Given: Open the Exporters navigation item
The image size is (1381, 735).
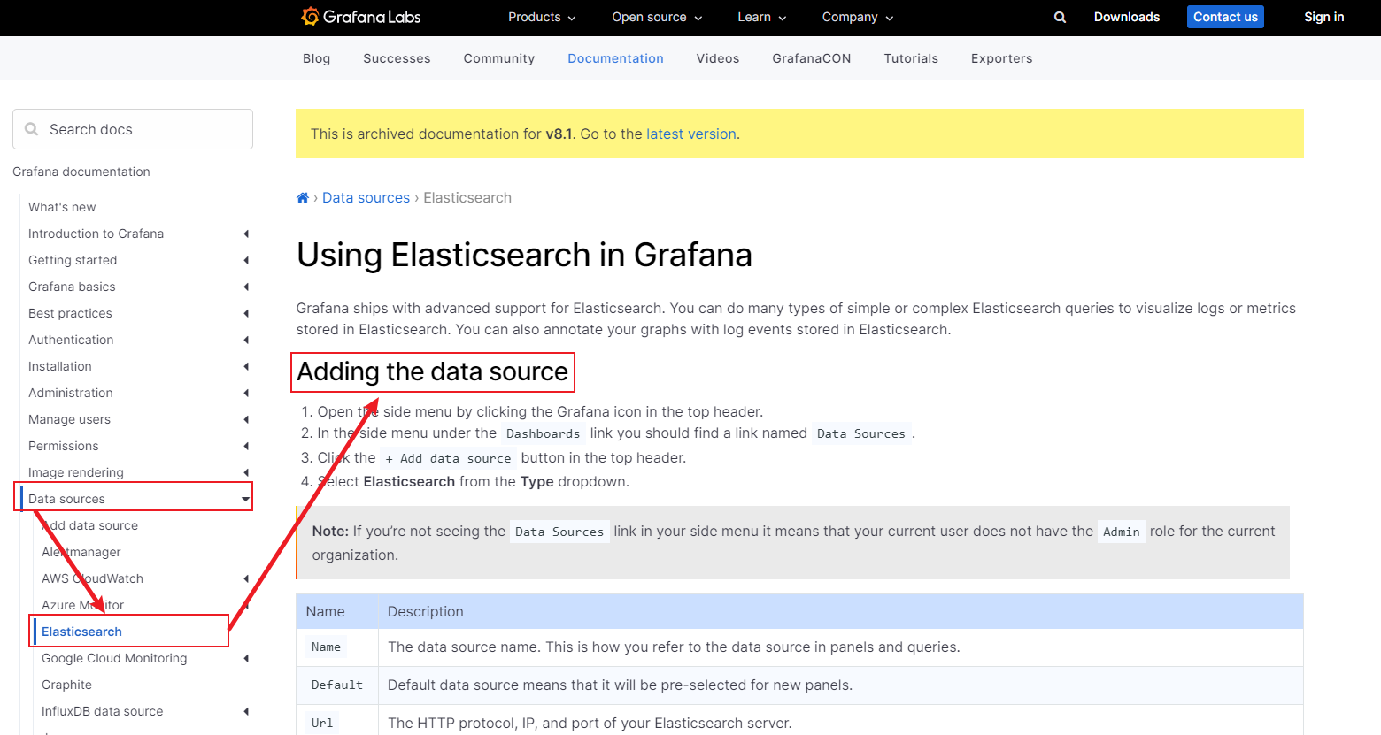Looking at the screenshot, I should 1001,58.
